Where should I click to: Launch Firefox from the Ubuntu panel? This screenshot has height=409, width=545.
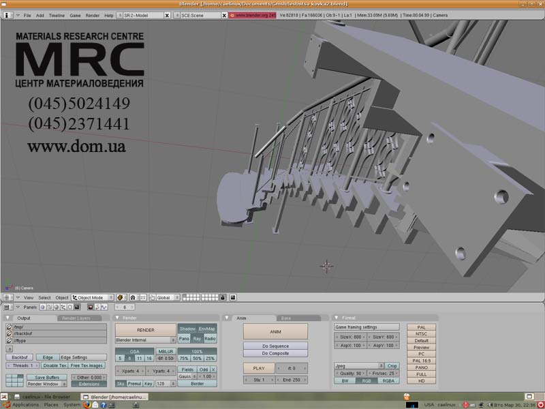[87, 405]
